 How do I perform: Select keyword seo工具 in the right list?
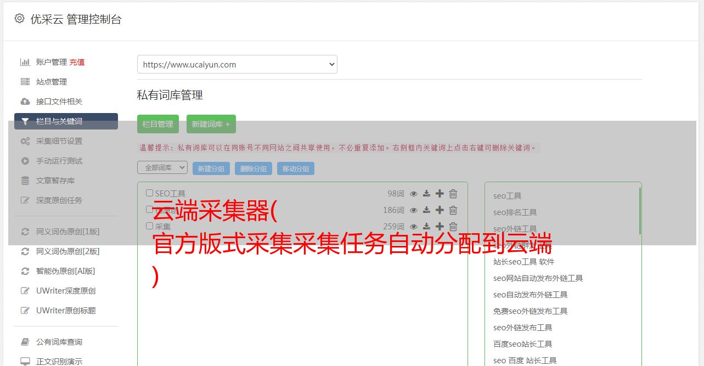click(507, 196)
